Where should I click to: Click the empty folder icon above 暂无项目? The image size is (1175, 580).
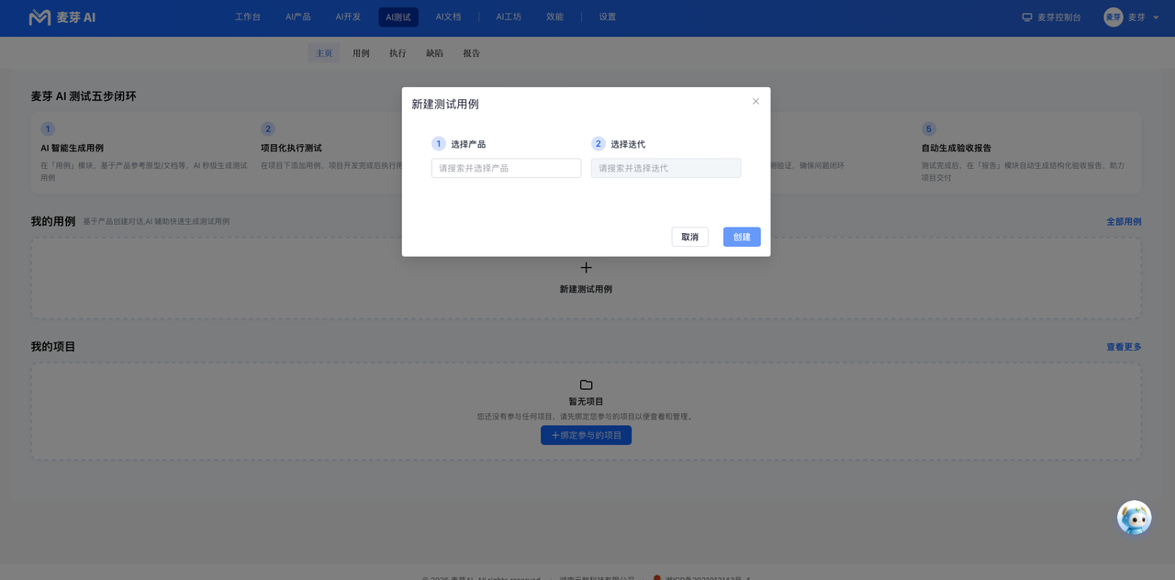(x=586, y=385)
